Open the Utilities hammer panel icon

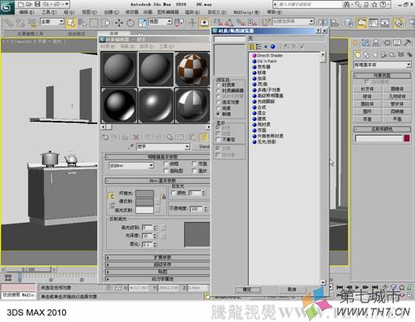click(408, 42)
